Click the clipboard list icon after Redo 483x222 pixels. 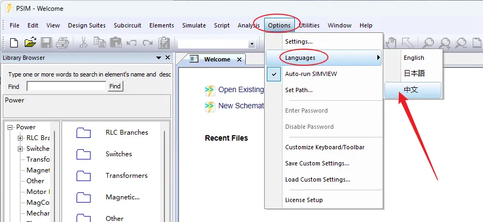pos(164,43)
